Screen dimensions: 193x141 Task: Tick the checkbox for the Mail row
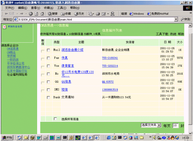click(x=48, y=50)
